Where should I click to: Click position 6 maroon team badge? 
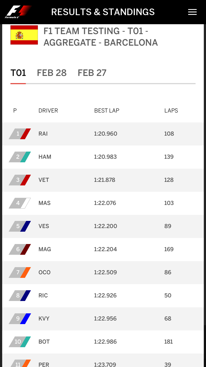20,249
